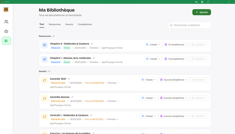Open the extensions puzzle icon in the title bar

pyautogui.click(x=208, y=2)
